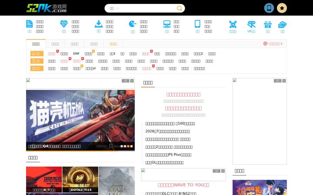Expand the search category dropdown
The width and height of the screenshot is (313, 195).
[114, 8]
